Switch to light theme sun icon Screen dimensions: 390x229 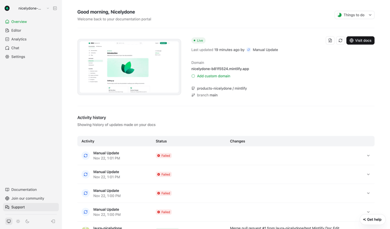[x=18, y=221]
